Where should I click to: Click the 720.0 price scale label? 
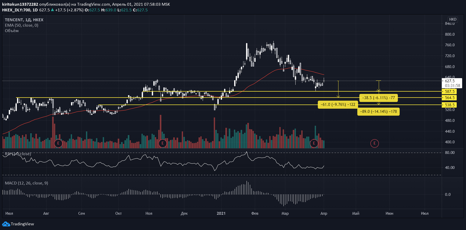pos(450,56)
